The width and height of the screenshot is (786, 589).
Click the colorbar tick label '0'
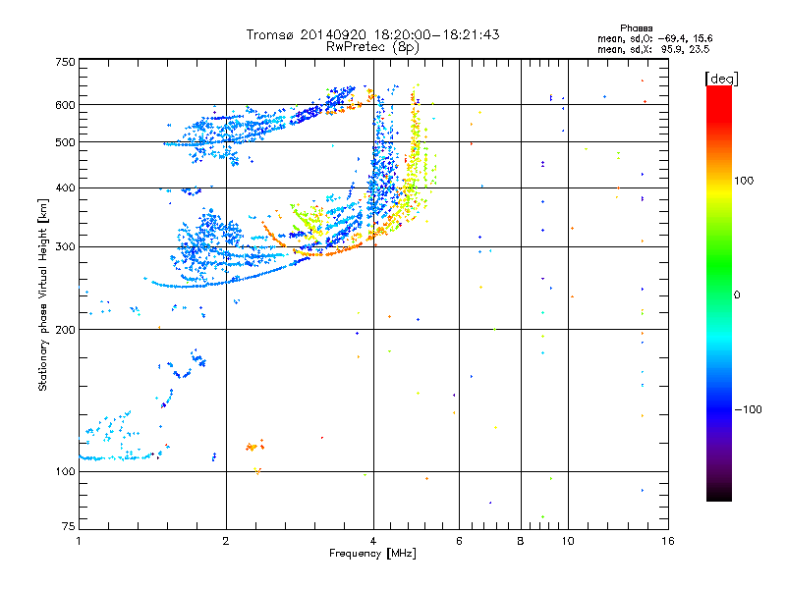(737, 294)
